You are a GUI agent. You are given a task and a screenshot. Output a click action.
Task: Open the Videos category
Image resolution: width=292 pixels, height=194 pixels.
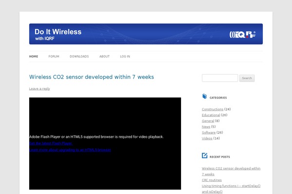[207, 138]
